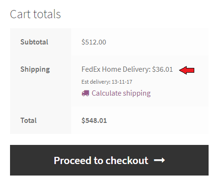Click the word totals in the heading
The image size is (221, 187).
pos(47,14)
